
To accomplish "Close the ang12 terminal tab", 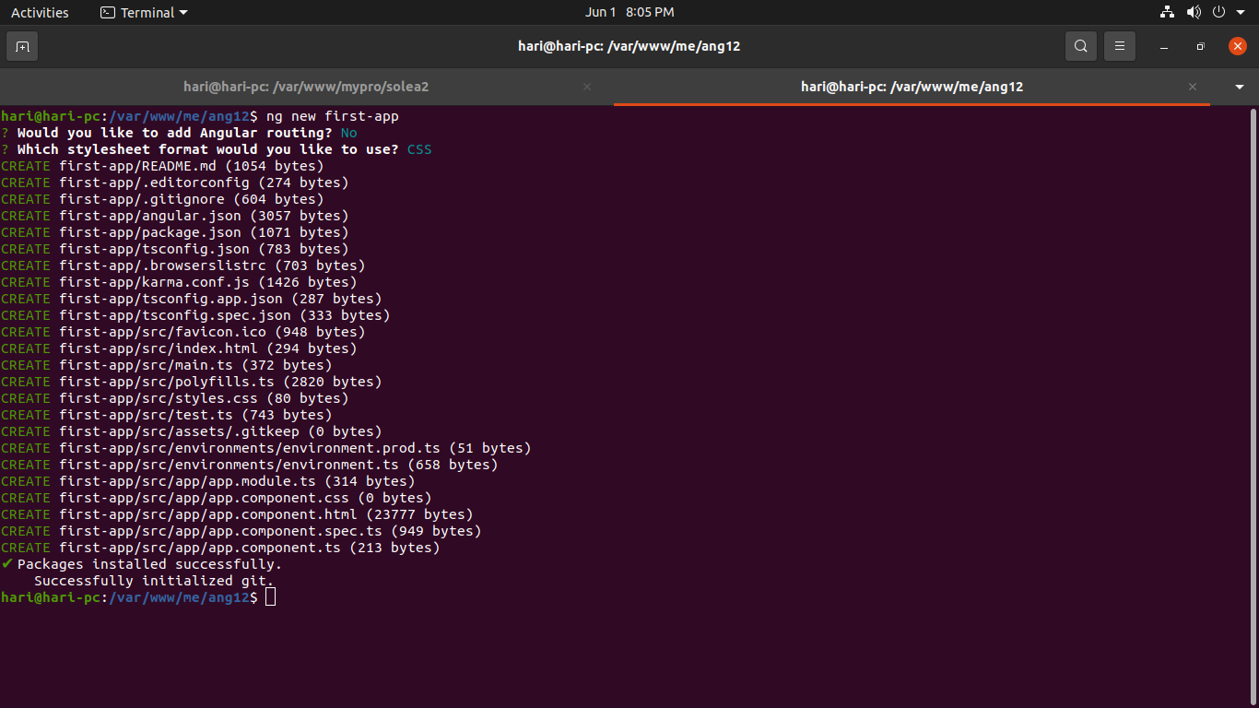I will [1193, 87].
